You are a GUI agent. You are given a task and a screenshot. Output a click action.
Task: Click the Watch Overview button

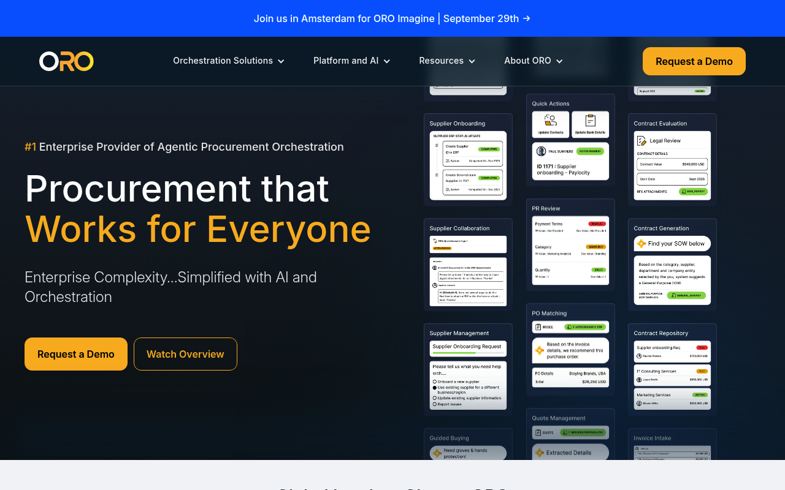point(185,354)
